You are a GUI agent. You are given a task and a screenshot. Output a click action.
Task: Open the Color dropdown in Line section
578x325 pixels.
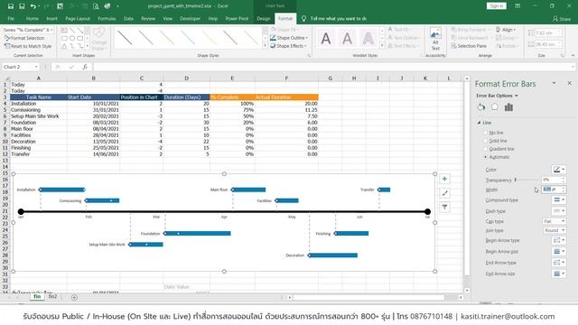tap(559, 170)
